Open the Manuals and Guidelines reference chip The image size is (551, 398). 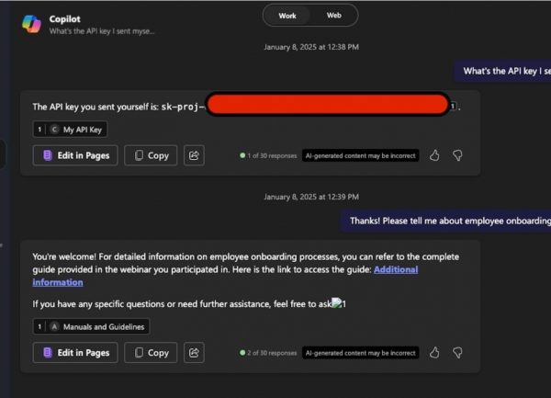[91, 326]
